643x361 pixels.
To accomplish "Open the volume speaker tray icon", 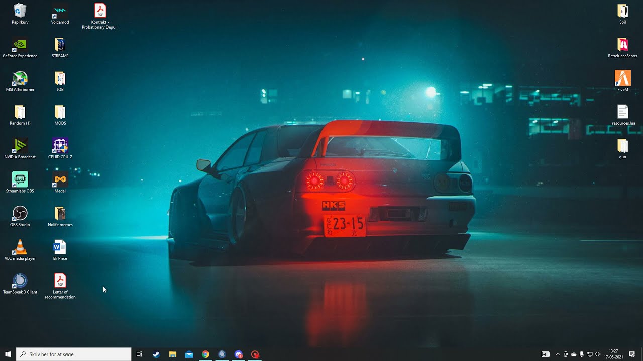I will (597, 354).
